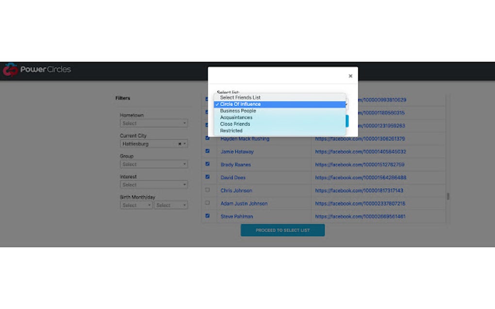Choose the Select Friends List option
The image size is (495, 309).
(280, 97)
